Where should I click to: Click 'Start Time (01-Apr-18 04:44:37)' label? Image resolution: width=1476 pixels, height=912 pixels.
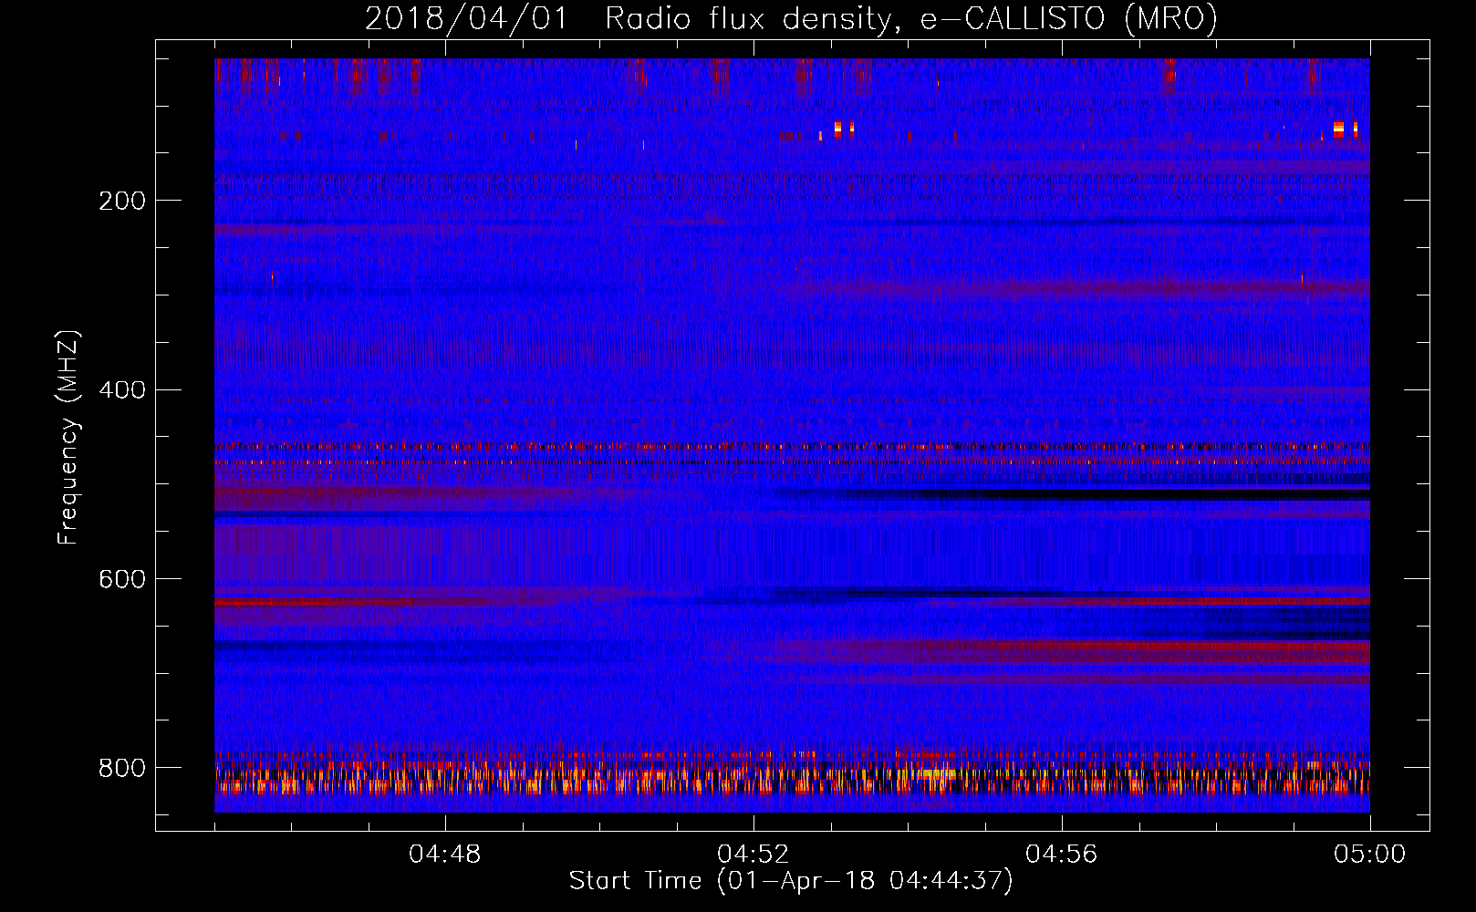tap(791, 881)
